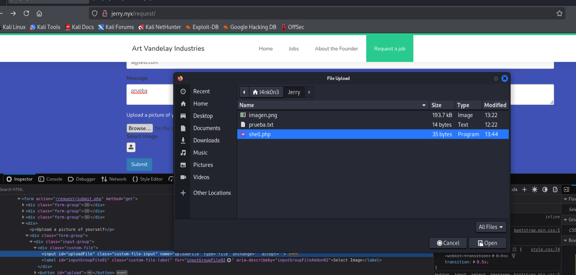The width and height of the screenshot is (576, 275).
Task: Bookmark this page with the star icon
Action: point(559,14)
